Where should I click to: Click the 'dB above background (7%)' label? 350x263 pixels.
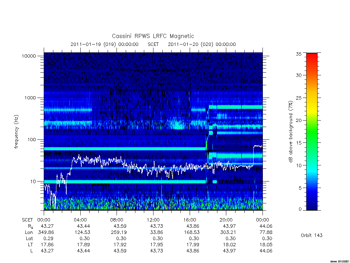[291, 132]
